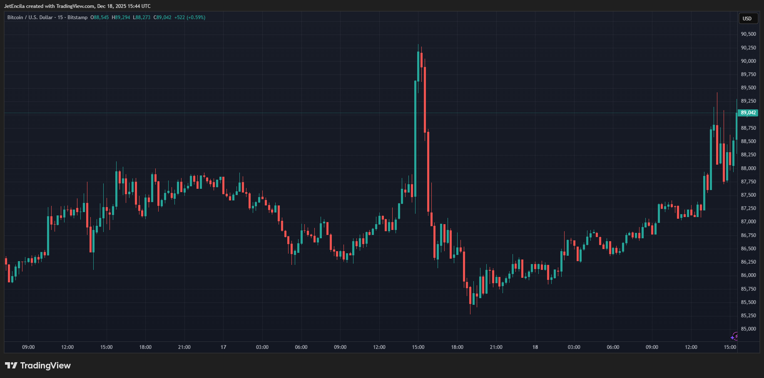Click the JetEncila attribution text at the top
Image resolution: width=764 pixels, height=378 pixels.
coord(50,6)
